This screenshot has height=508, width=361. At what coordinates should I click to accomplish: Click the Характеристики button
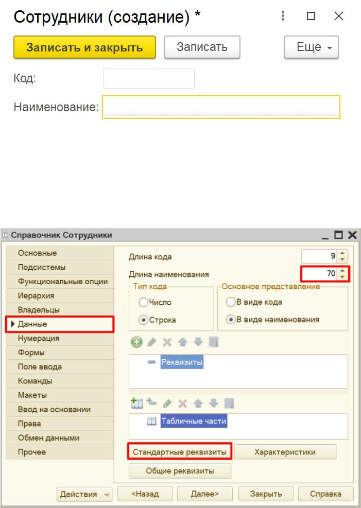(285, 451)
